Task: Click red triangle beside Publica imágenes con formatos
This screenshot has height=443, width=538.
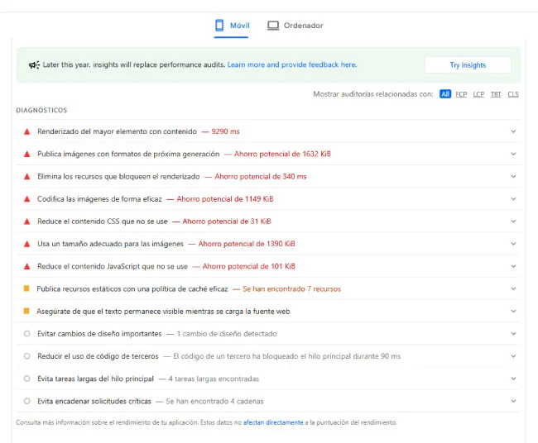Action: pyautogui.click(x=26, y=154)
